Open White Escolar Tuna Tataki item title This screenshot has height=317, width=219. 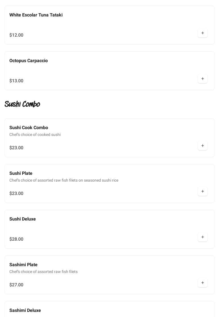(x=36, y=15)
